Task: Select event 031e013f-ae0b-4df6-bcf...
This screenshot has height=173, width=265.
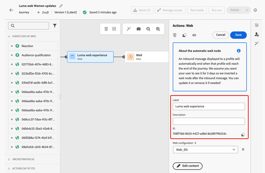Action: tap(33, 83)
